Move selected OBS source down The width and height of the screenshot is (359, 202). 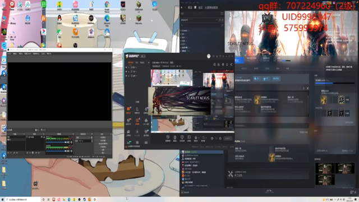tap(39, 153)
